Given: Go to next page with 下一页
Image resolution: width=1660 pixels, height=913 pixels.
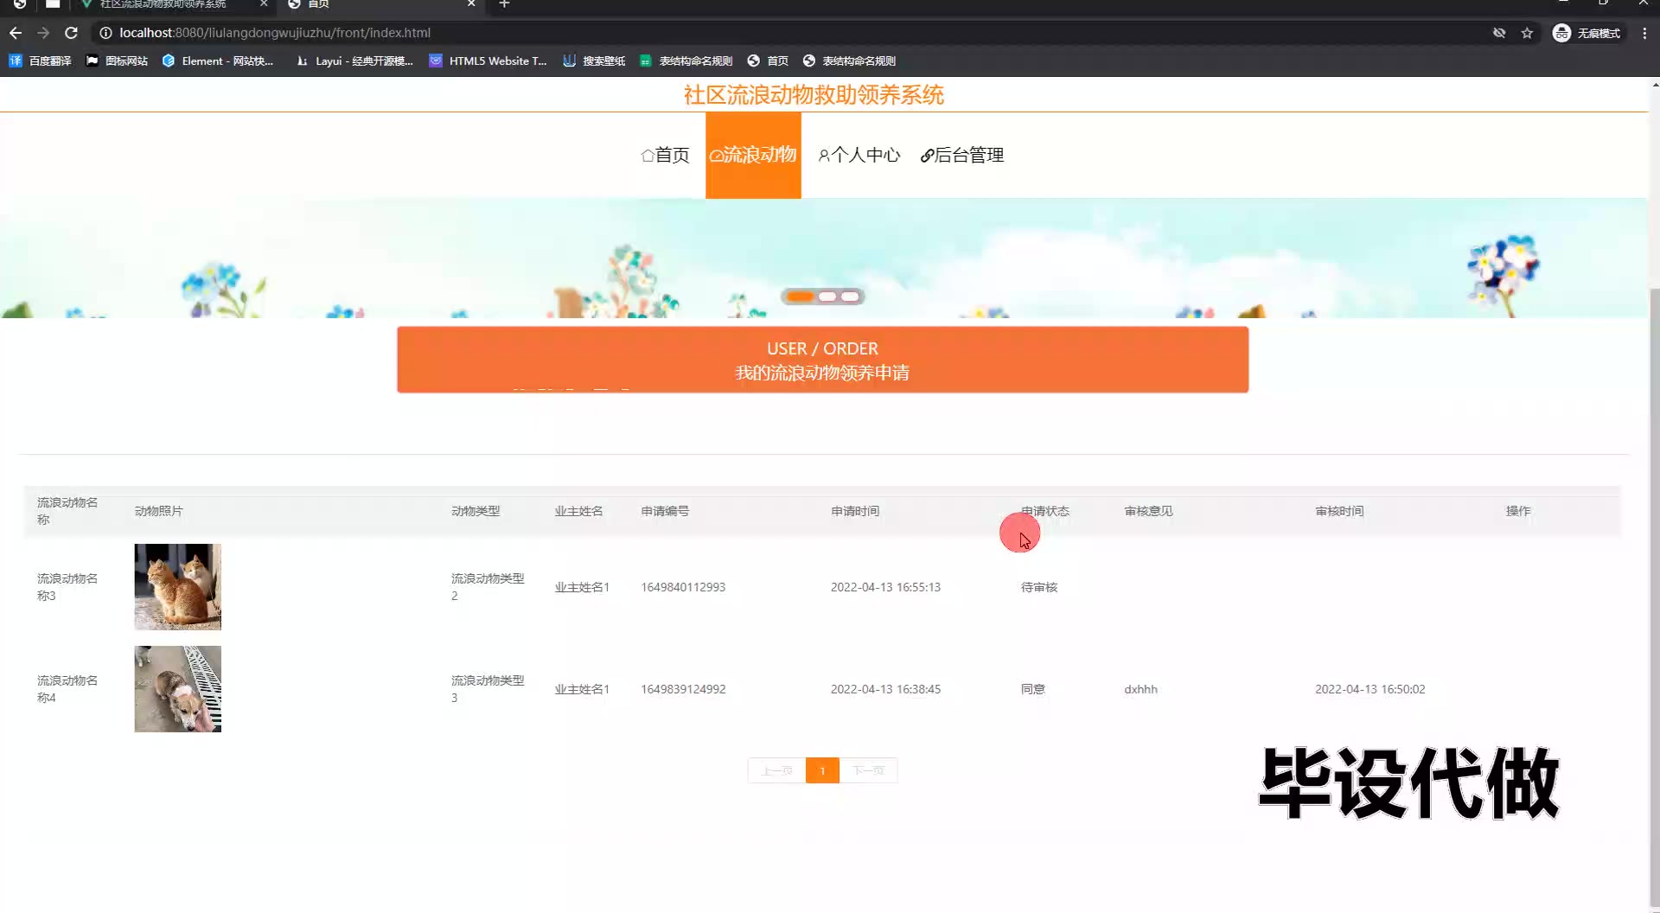Looking at the screenshot, I should coord(868,770).
